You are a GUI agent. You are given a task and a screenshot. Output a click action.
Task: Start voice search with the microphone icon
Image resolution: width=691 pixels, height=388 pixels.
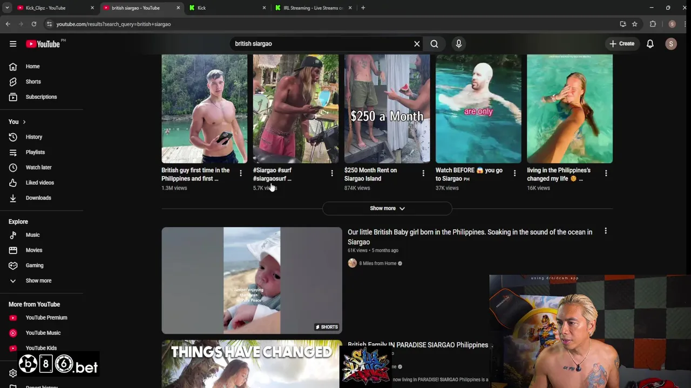pos(459,44)
